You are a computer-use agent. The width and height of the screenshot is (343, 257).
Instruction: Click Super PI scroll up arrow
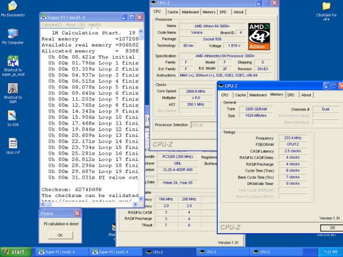pos(141,31)
